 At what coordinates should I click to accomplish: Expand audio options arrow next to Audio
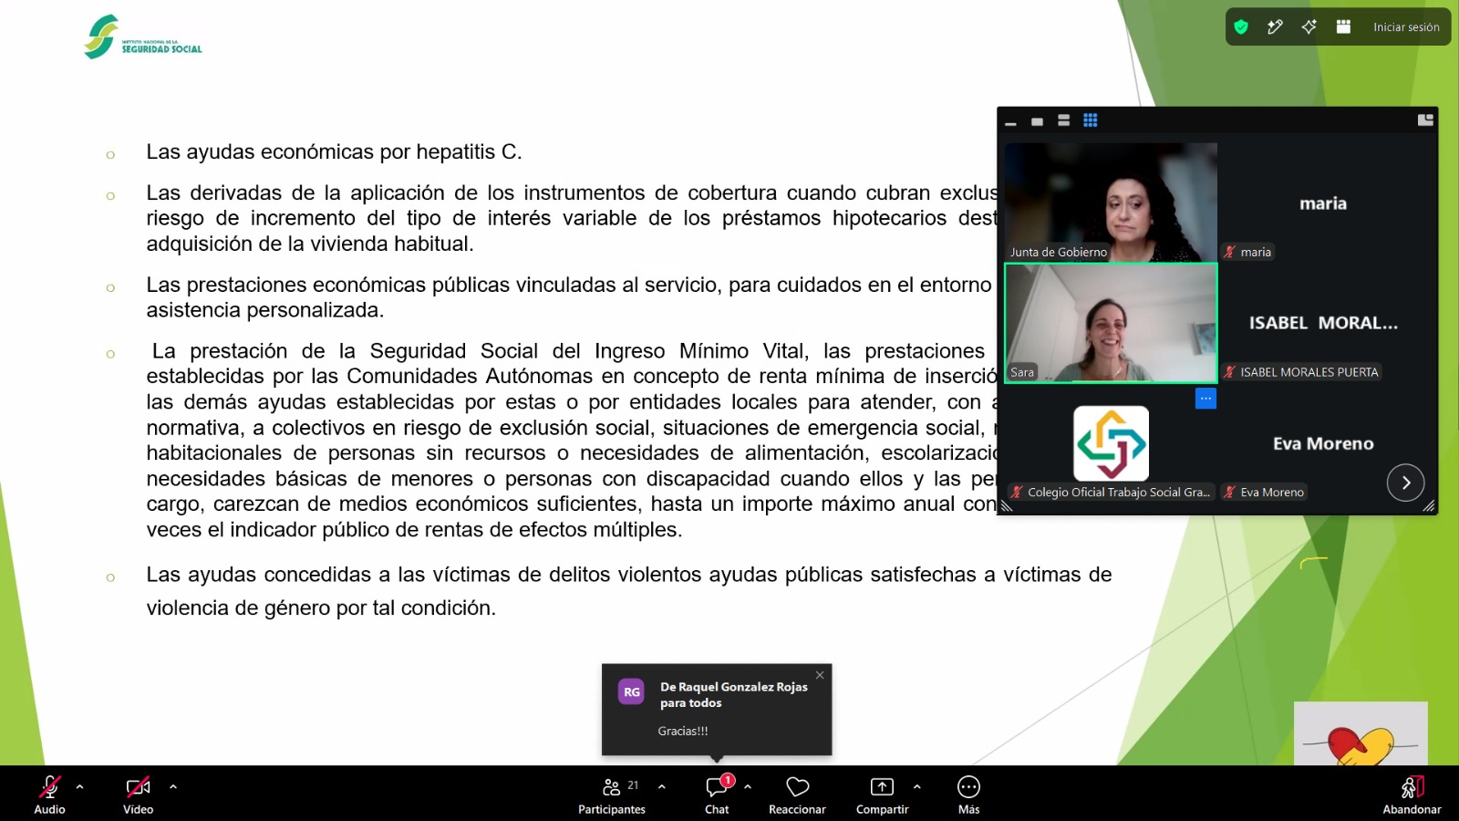click(80, 786)
